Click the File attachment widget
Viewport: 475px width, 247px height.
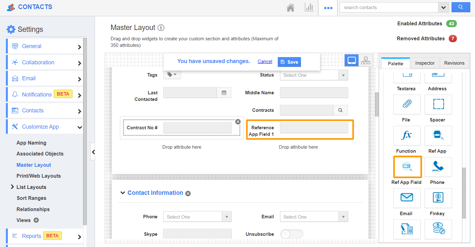tap(407, 104)
